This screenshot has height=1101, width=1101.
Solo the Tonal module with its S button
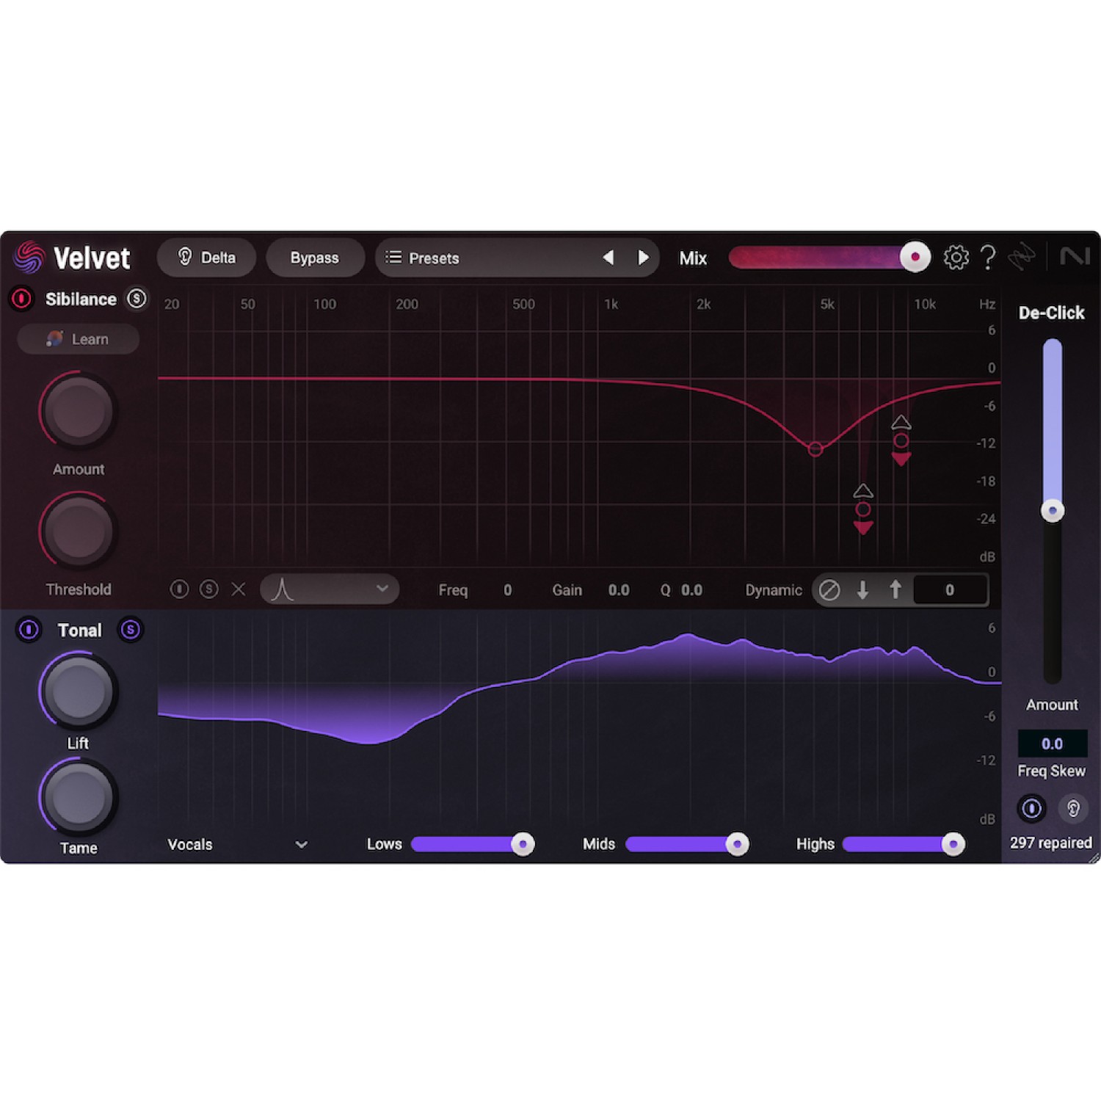coord(130,630)
